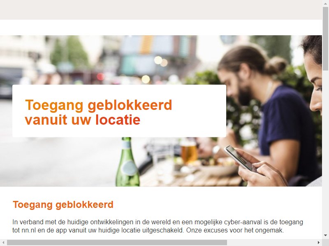This screenshot has width=329, height=246.
Task: Click the beer glass on the table
Action: pos(189,152)
